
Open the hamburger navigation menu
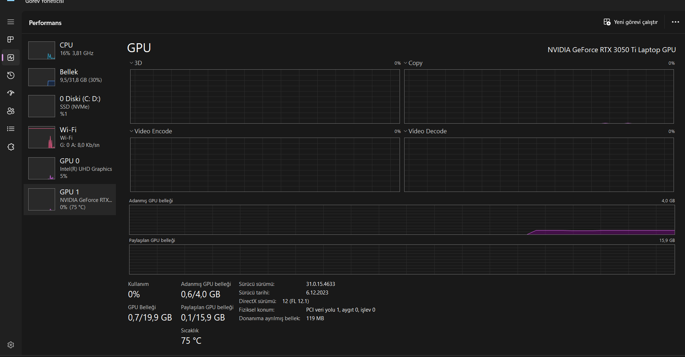11,22
